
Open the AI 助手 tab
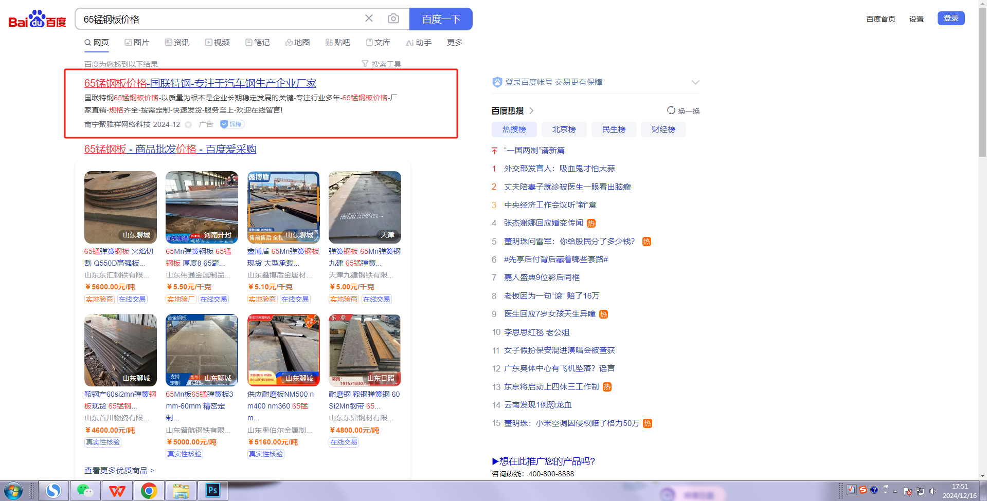pos(419,43)
